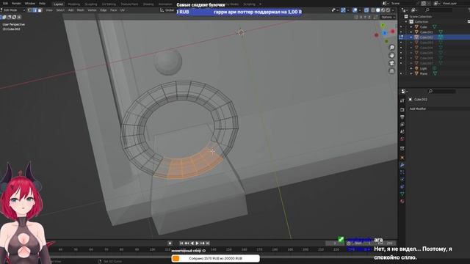Open the Render properties tab
470x264 pixels.
(x=402, y=110)
